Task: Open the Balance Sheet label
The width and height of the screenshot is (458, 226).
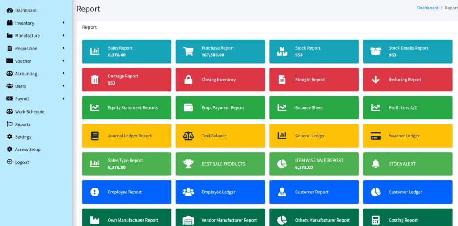Action: (x=309, y=107)
